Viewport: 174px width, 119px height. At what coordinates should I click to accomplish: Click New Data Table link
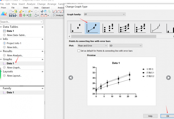16,35
